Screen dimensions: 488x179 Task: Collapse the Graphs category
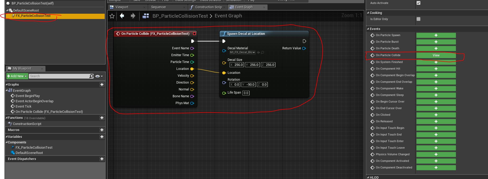click(7, 84)
